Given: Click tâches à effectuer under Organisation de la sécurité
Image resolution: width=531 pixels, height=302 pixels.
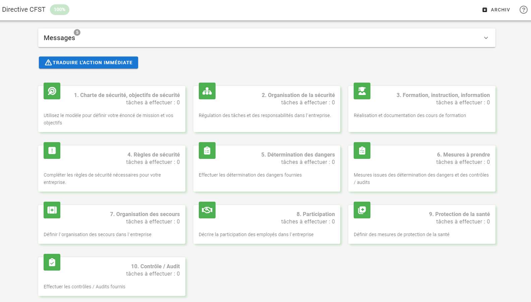Looking at the screenshot, I should click(308, 103).
